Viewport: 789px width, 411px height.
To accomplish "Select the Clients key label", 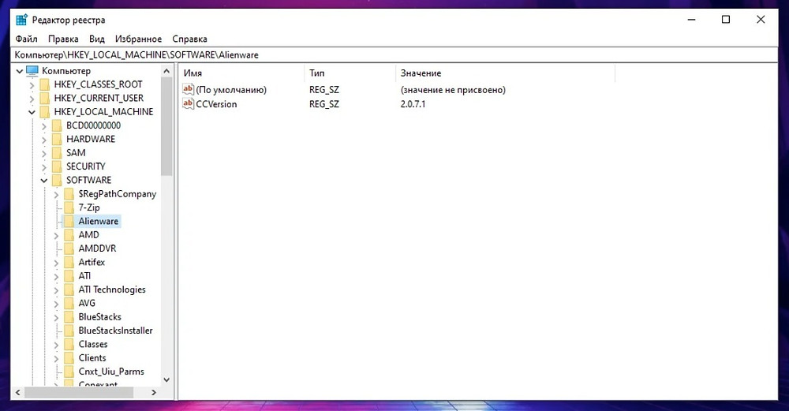I will 92,357.
